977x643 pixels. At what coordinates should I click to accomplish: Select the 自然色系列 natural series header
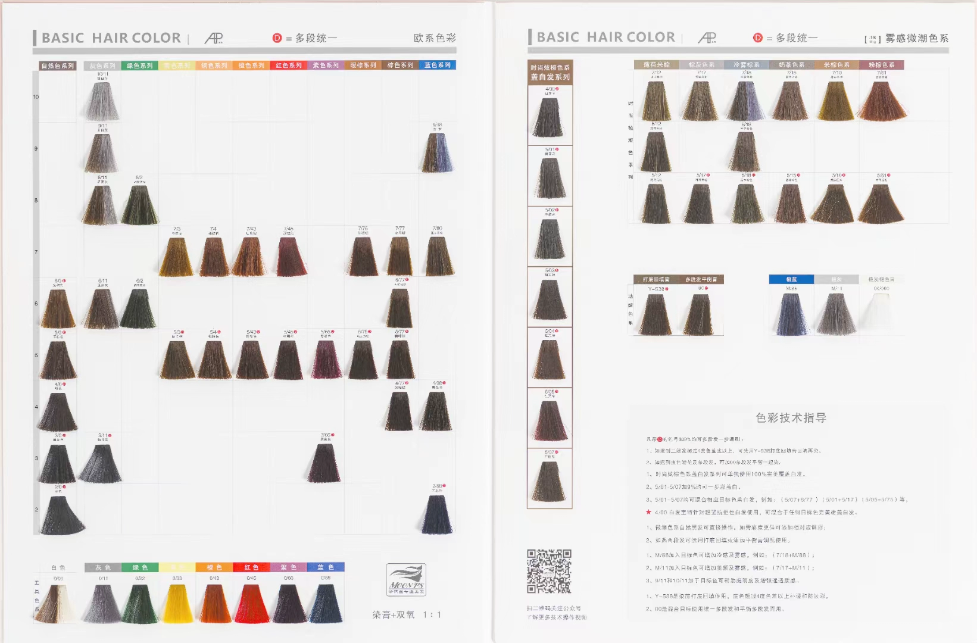point(58,66)
